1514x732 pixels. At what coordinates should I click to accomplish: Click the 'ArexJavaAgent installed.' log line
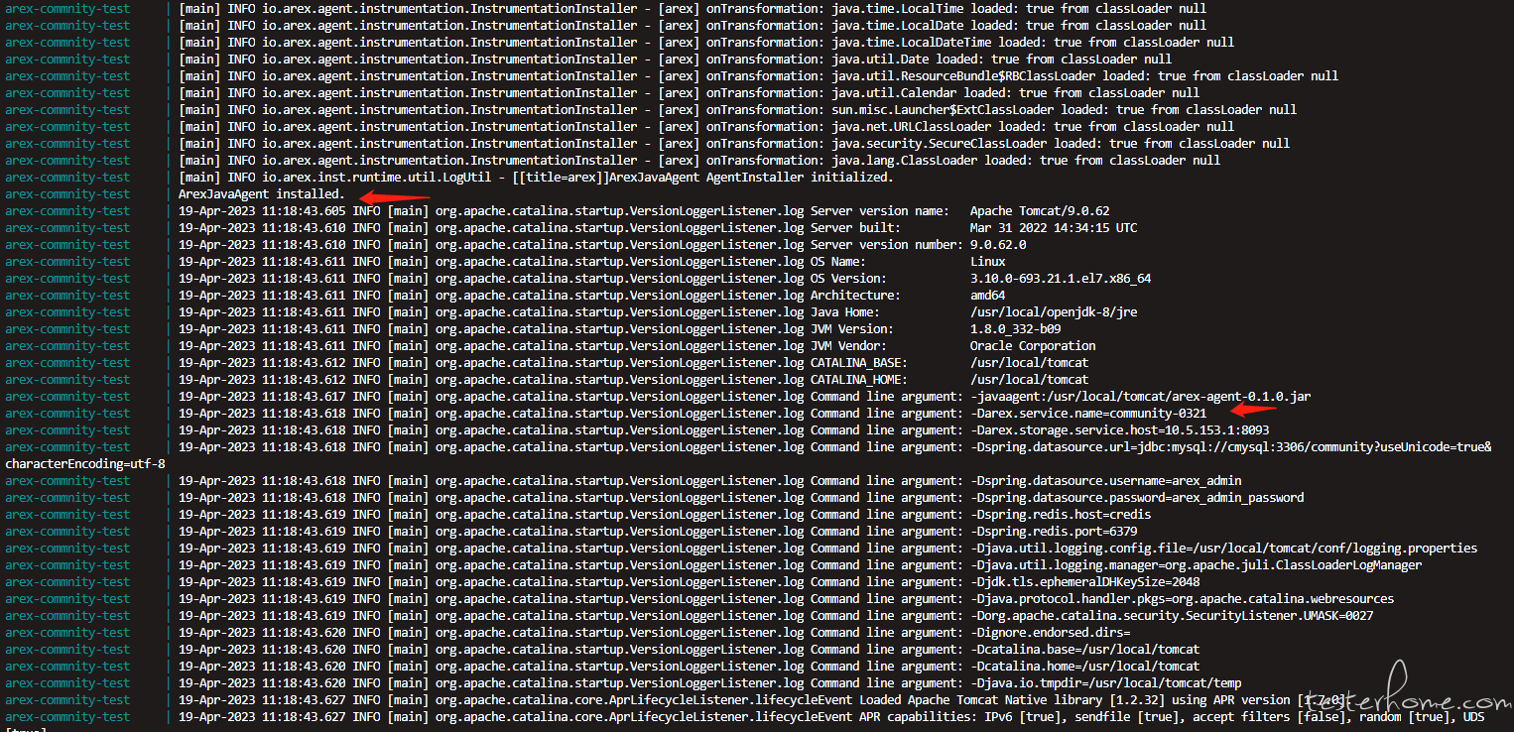coord(262,193)
